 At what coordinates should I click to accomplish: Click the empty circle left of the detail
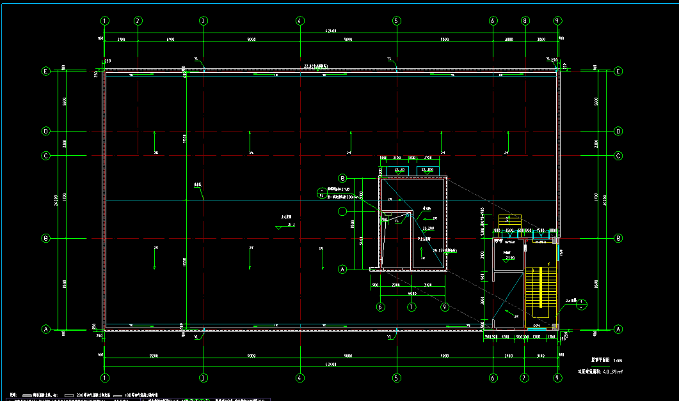342,211
